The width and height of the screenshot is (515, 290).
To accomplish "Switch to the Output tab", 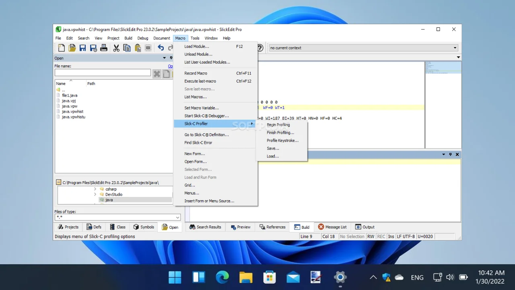I will point(365,227).
